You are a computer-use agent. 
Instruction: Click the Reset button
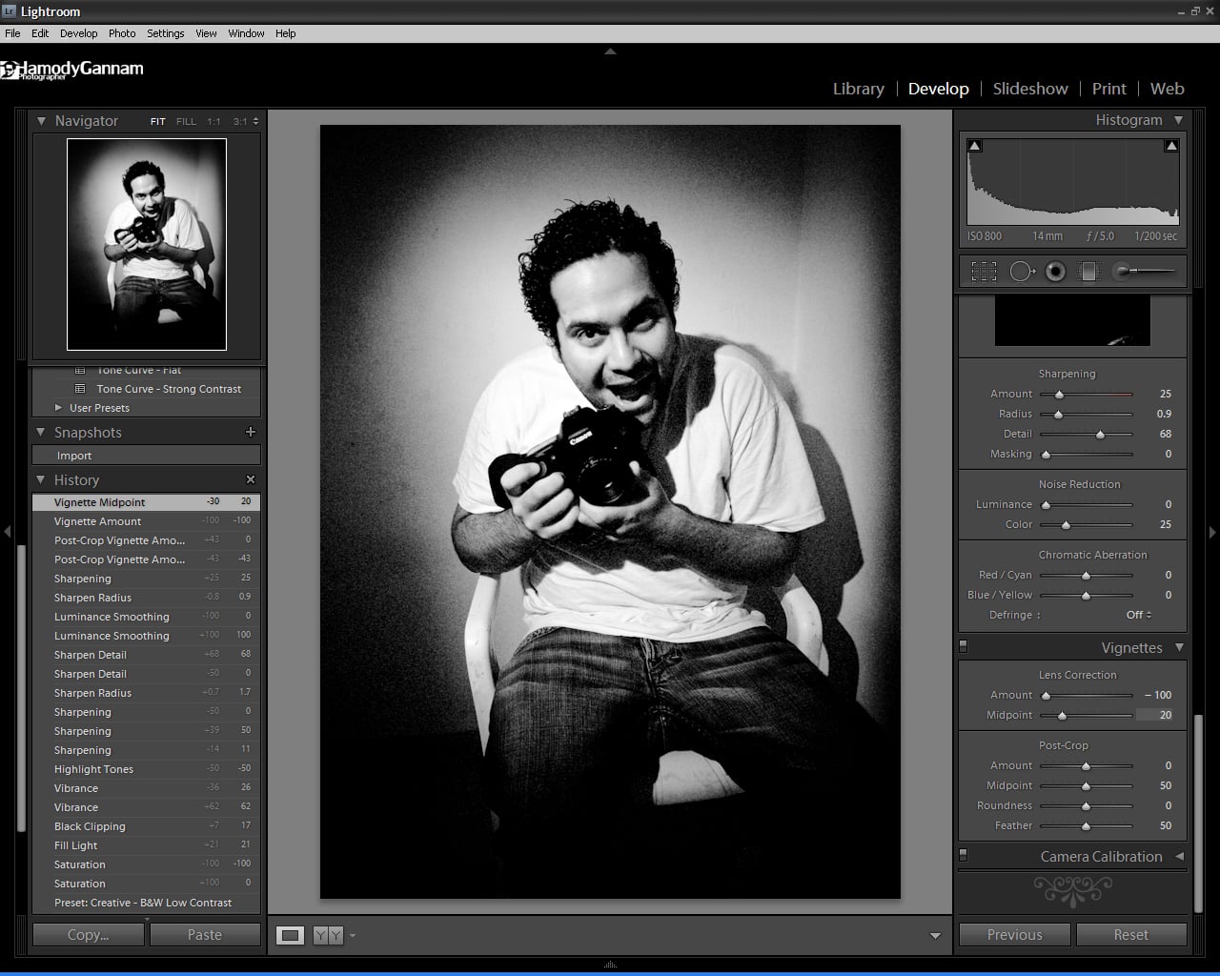(x=1131, y=935)
